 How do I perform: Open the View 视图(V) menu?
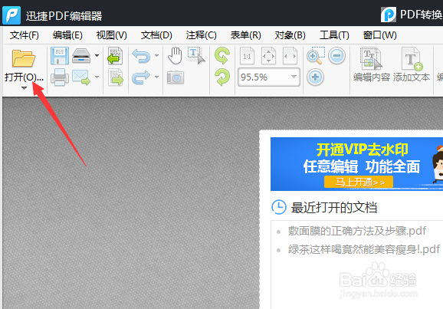(112, 35)
